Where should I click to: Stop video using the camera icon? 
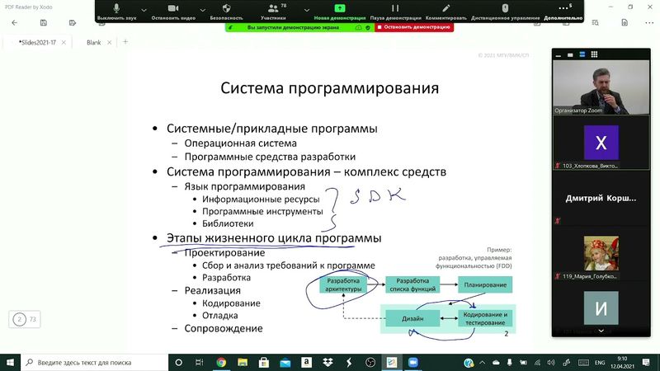tap(173, 12)
